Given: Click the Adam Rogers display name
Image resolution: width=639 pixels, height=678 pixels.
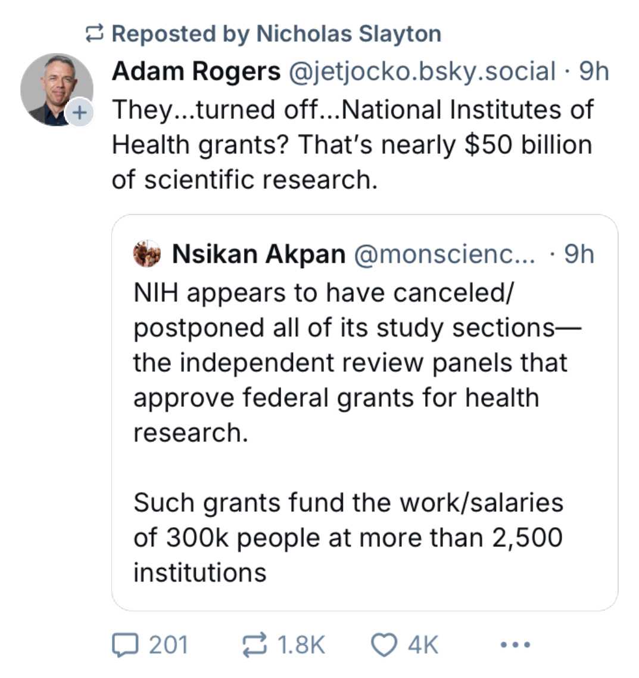Looking at the screenshot, I should click(196, 71).
